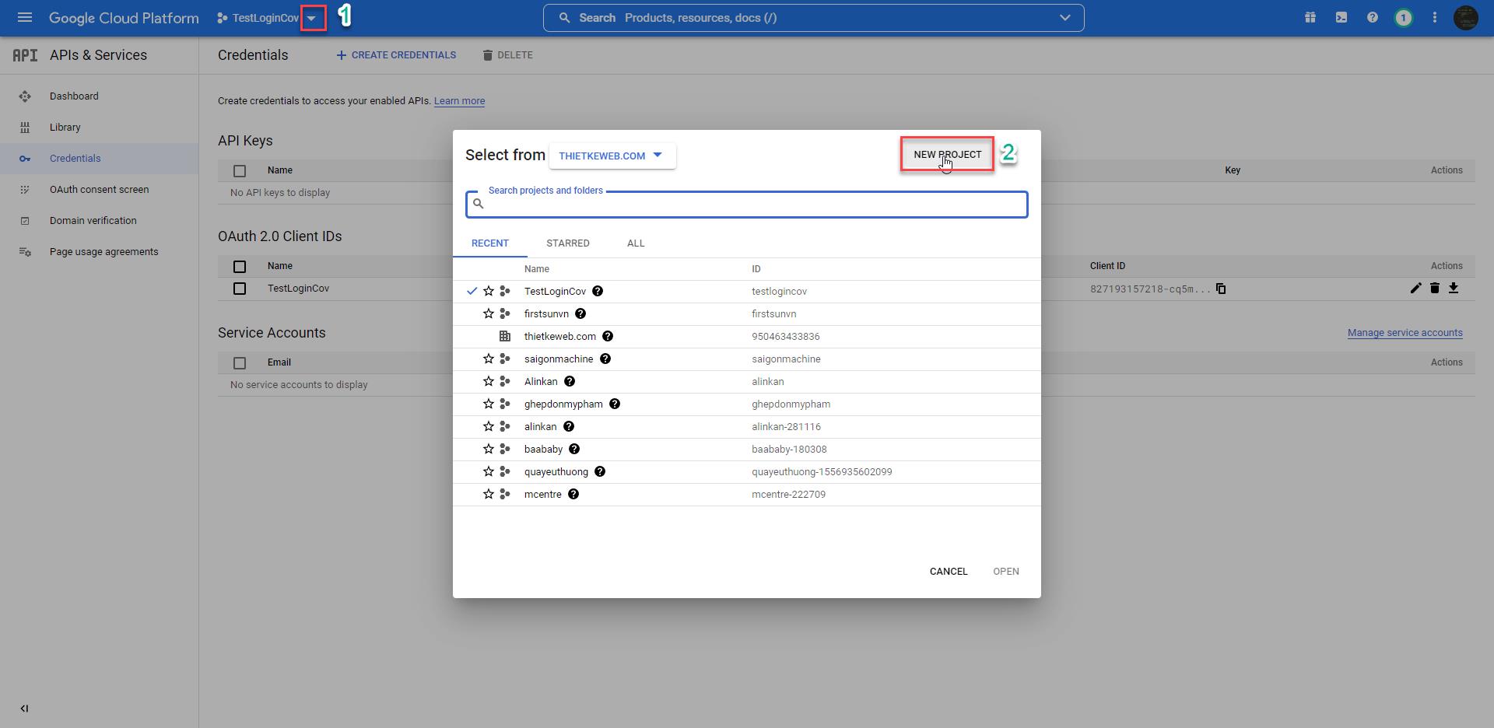1494x728 pixels.
Task: Expand the THIETKEWEB.COM organization dropdown
Action: point(612,156)
